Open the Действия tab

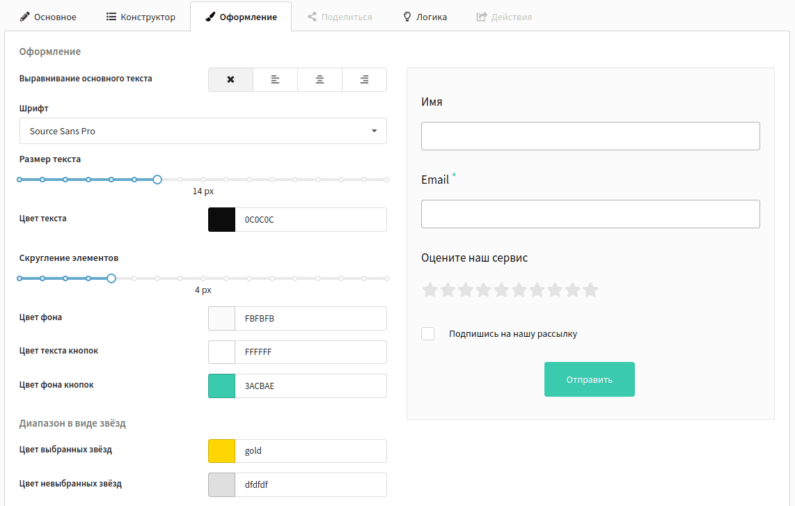point(504,17)
